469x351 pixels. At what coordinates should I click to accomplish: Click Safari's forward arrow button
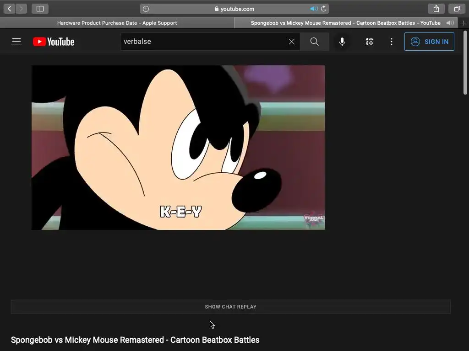coord(21,9)
